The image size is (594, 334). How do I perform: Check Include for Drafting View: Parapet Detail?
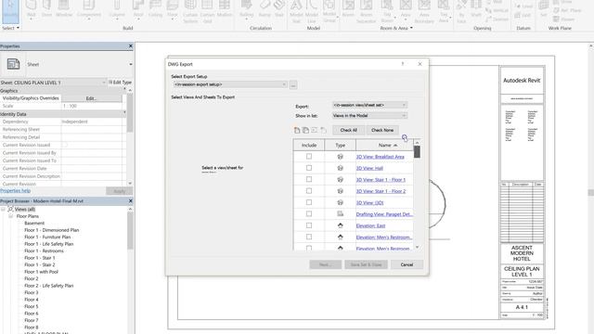(x=309, y=214)
